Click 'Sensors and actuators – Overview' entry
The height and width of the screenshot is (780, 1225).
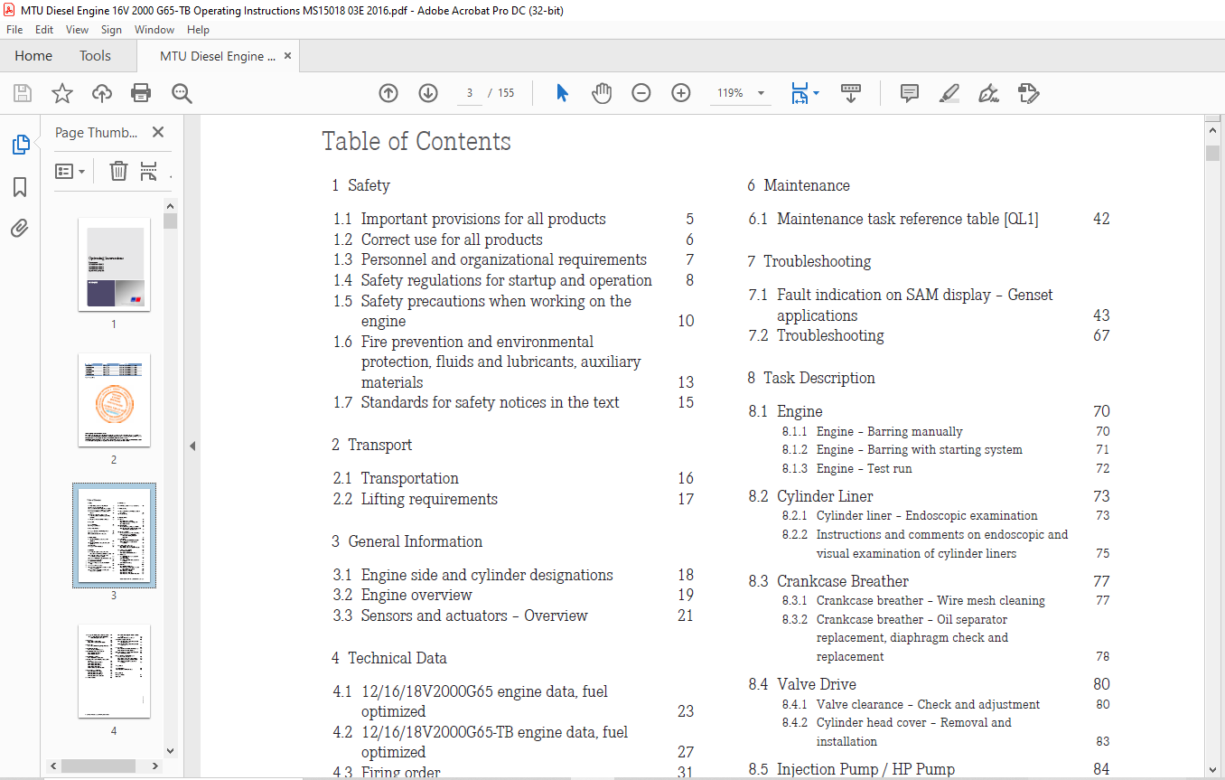click(474, 616)
